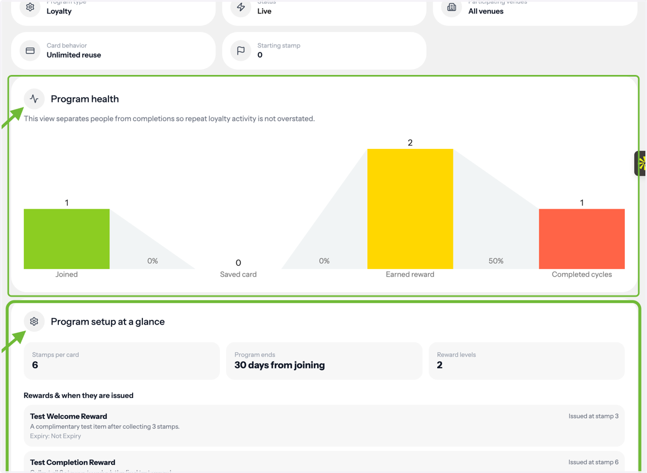
Task: Click the Joined chart label
Action: click(x=67, y=275)
